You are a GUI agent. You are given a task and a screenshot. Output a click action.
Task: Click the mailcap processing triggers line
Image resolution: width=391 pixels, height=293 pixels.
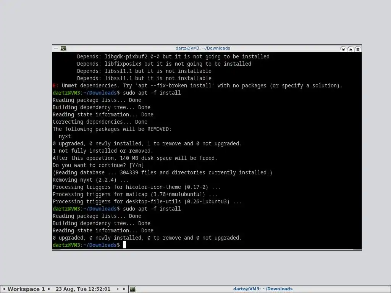[x=135, y=194]
